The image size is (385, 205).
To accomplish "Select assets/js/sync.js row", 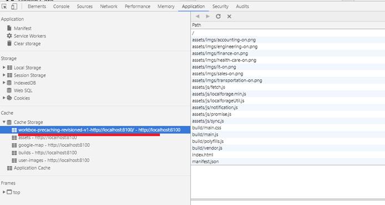I will click(x=288, y=121).
